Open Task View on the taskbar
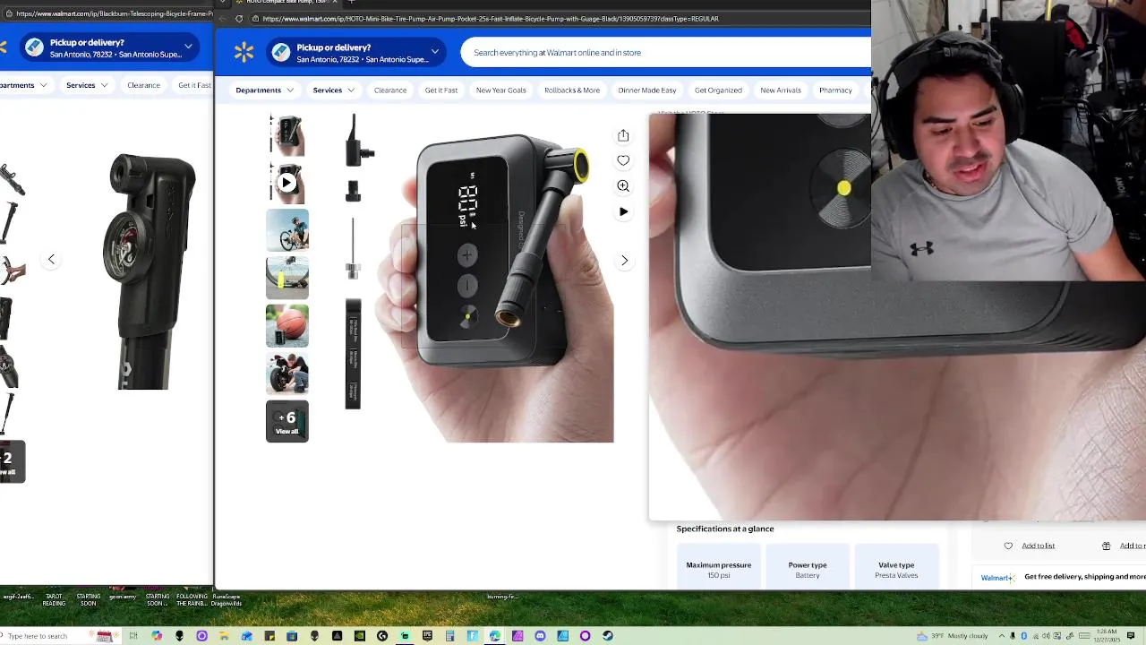 pyautogui.click(x=133, y=635)
